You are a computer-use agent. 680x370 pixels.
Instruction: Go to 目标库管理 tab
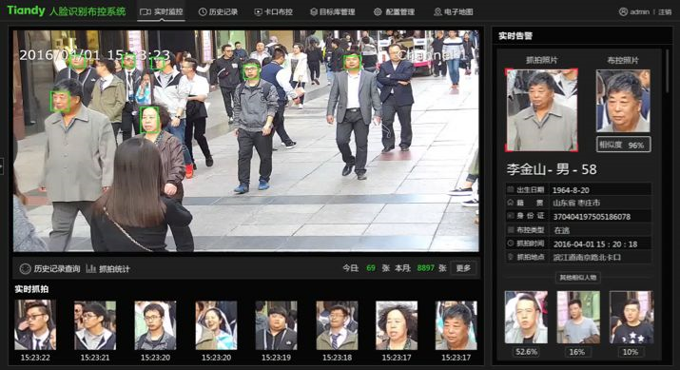click(333, 11)
